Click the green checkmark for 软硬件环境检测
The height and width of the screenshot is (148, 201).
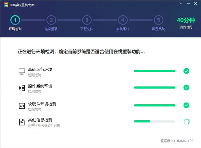click(186, 105)
